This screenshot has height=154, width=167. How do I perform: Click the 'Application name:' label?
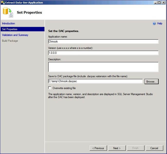click(x=58, y=37)
